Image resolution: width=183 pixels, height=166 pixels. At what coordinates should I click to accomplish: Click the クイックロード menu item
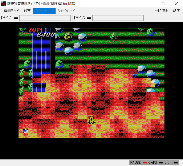pyautogui.click(x=66, y=11)
